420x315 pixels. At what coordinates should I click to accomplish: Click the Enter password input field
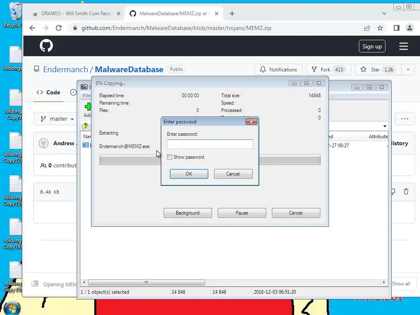pos(210,144)
